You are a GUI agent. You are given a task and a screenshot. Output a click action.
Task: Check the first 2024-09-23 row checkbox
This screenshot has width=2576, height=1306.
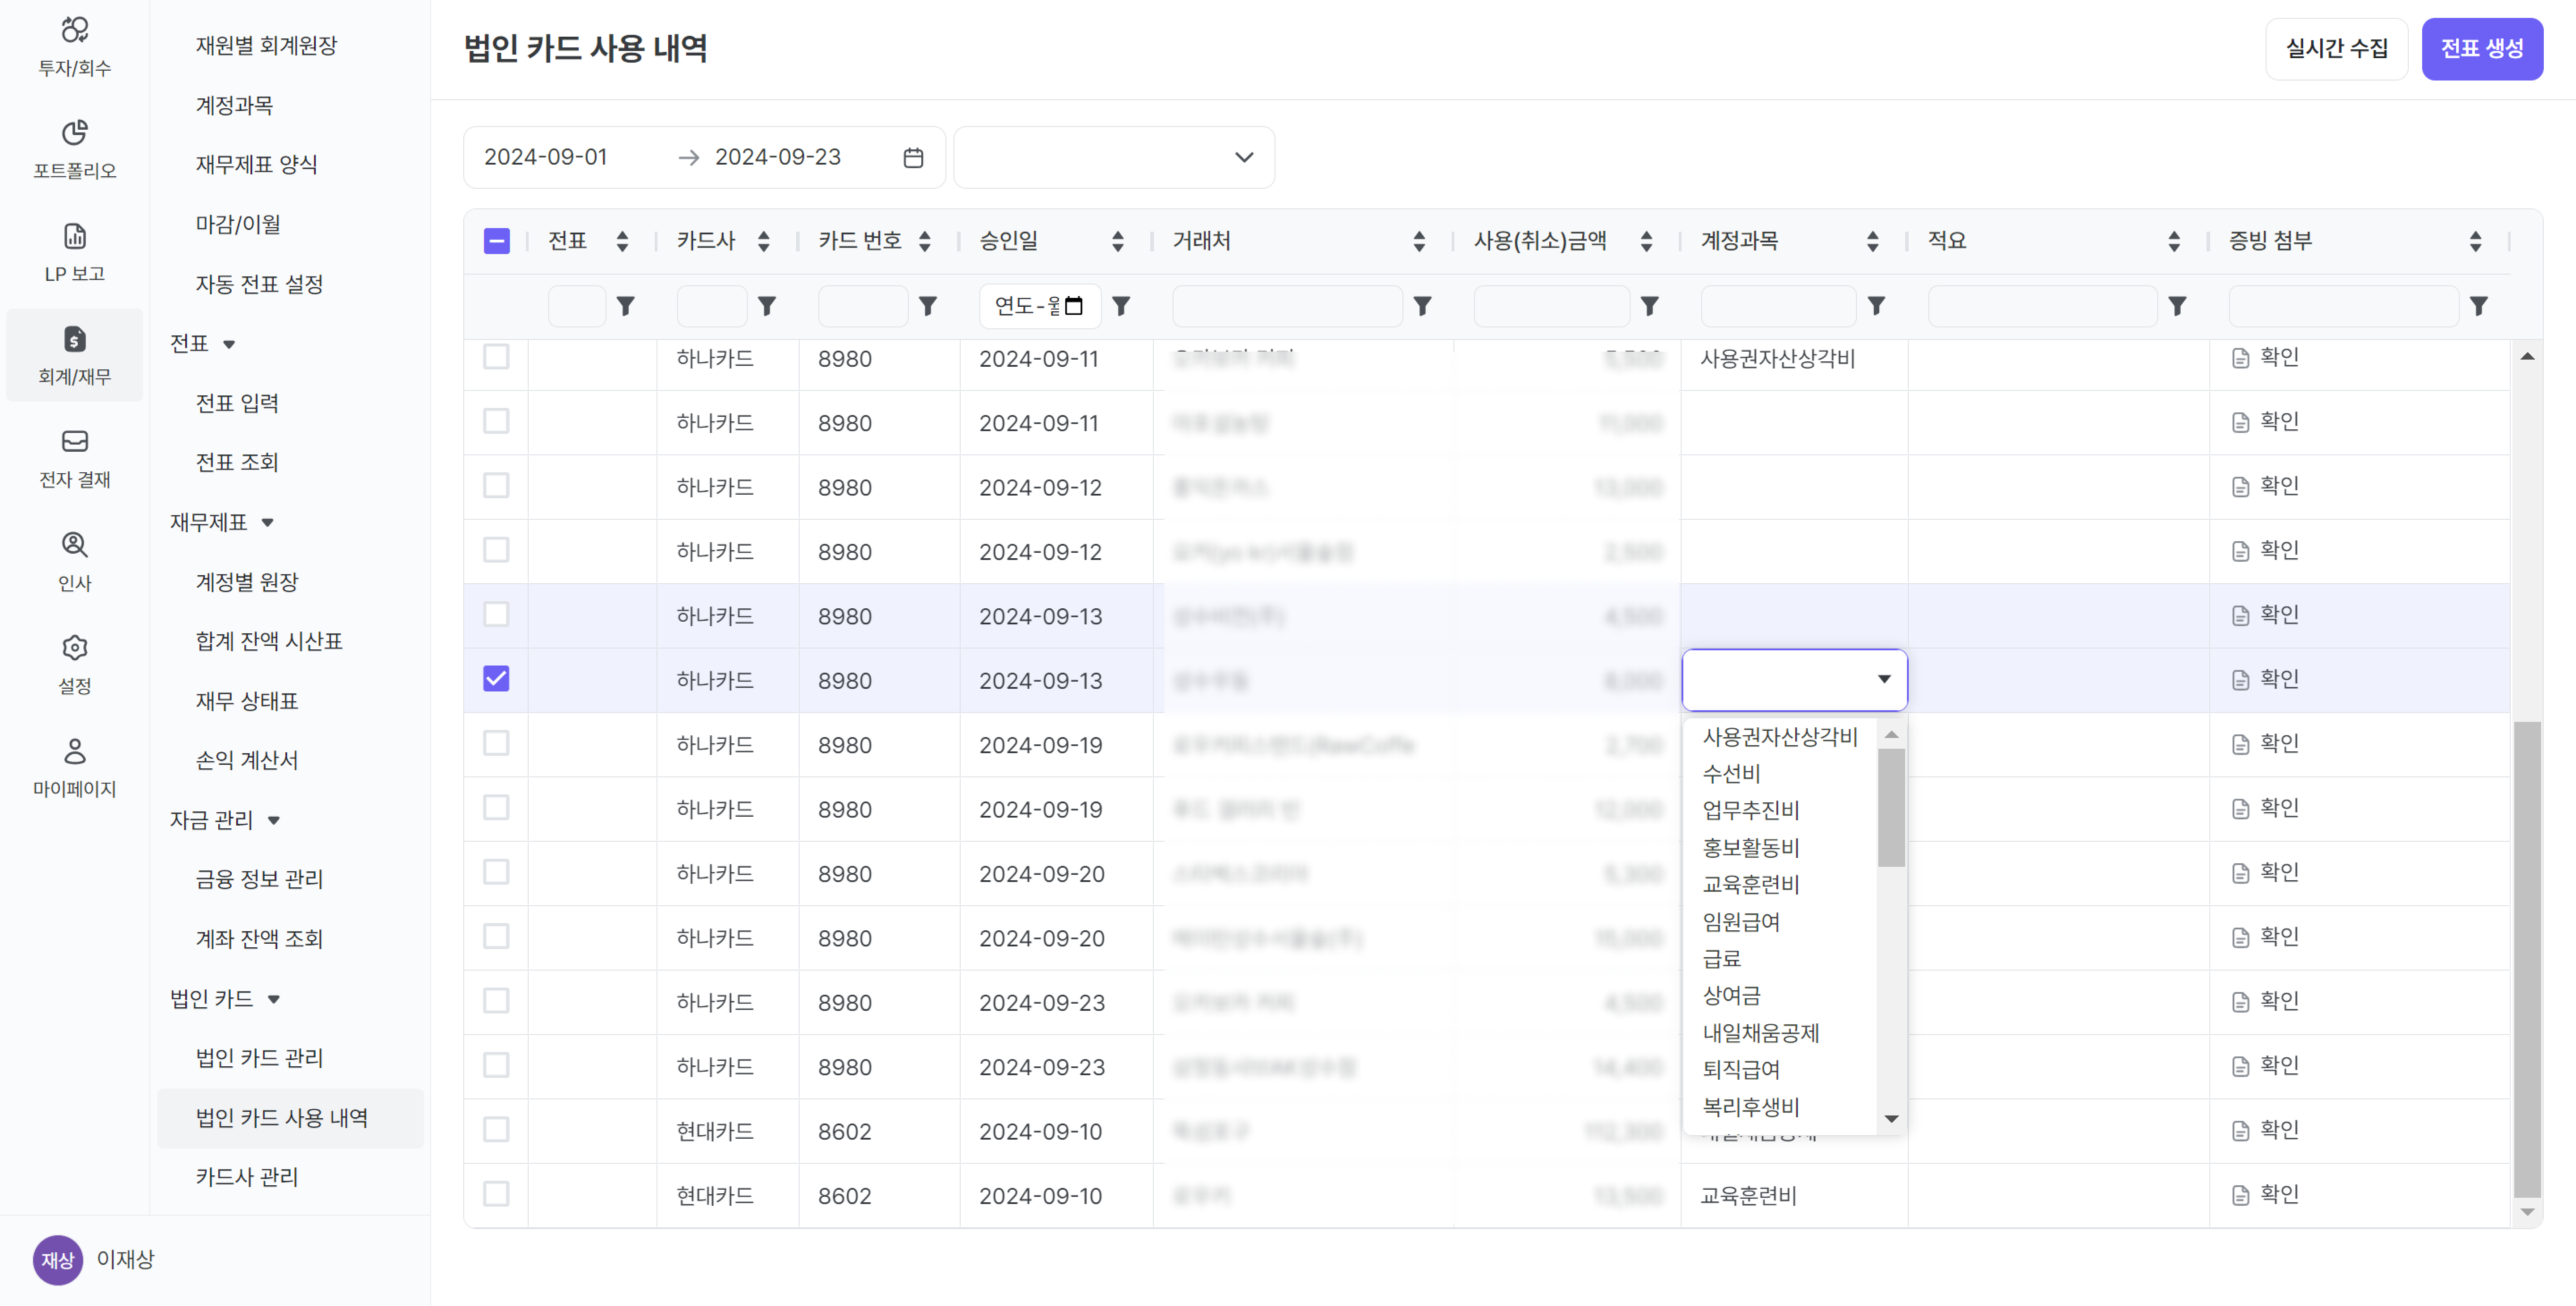click(x=496, y=1001)
